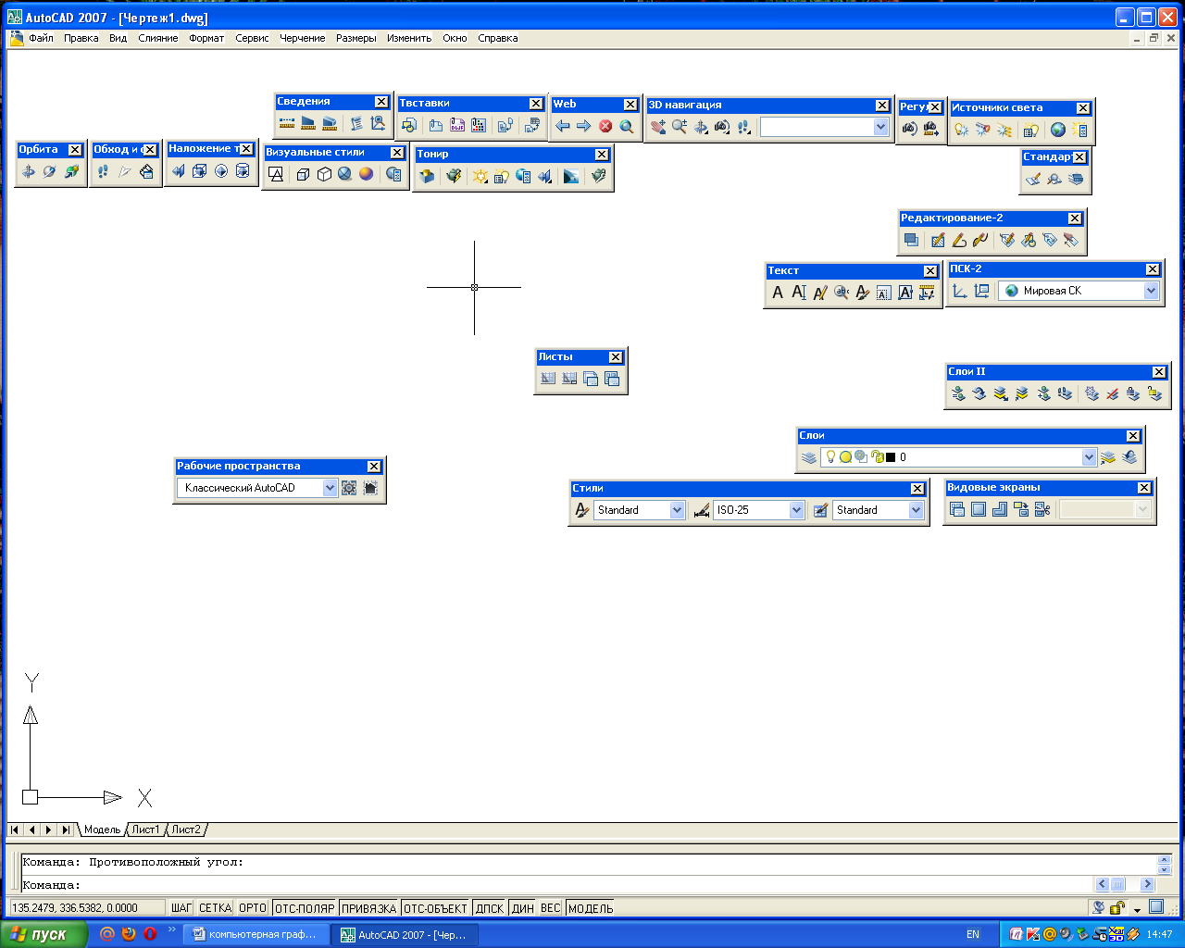Click the EN language indicator in tray
This screenshot has width=1185, height=948.
coord(973,934)
